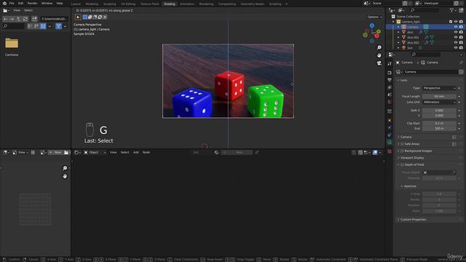Toggle visibility eye of Camera object

click(x=456, y=27)
